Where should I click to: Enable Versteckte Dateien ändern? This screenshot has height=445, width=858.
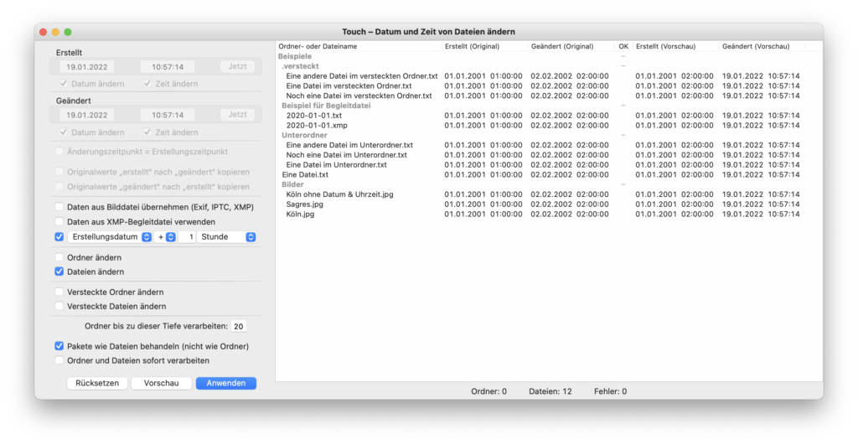click(x=59, y=307)
